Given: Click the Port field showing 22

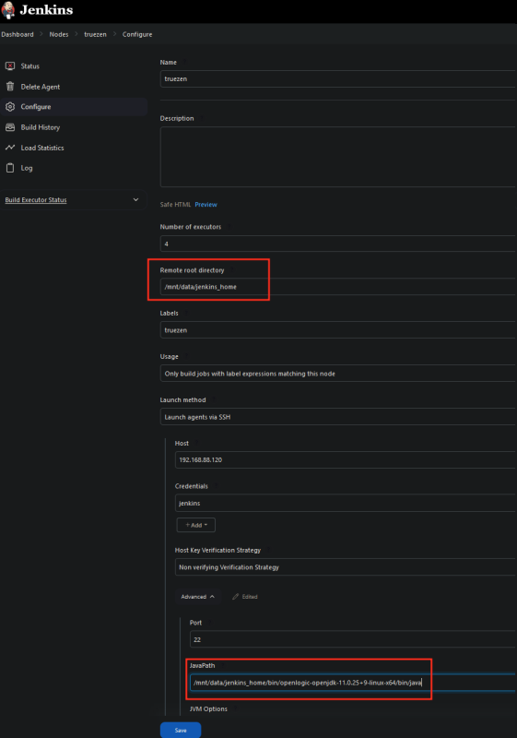Looking at the screenshot, I should pos(354,639).
